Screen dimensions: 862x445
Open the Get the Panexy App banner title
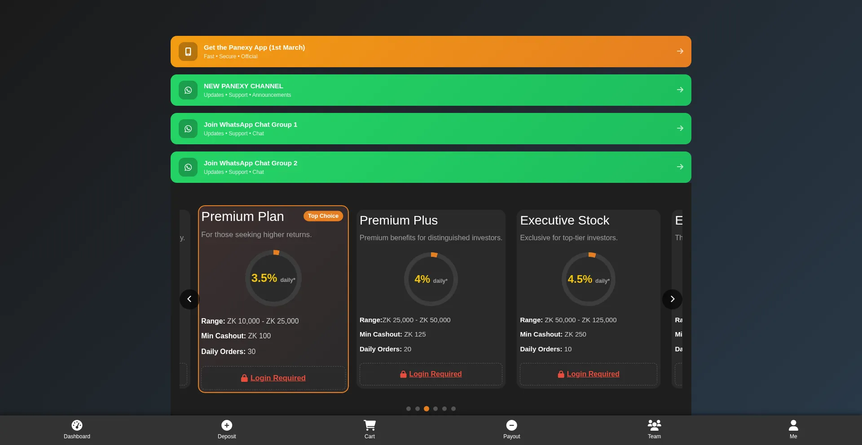(x=254, y=48)
